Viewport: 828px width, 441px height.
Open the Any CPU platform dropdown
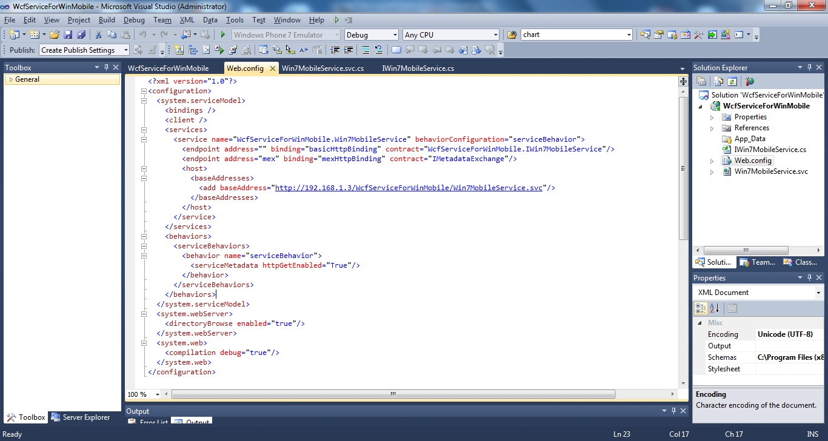pyautogui.click(x=495, y=35)
